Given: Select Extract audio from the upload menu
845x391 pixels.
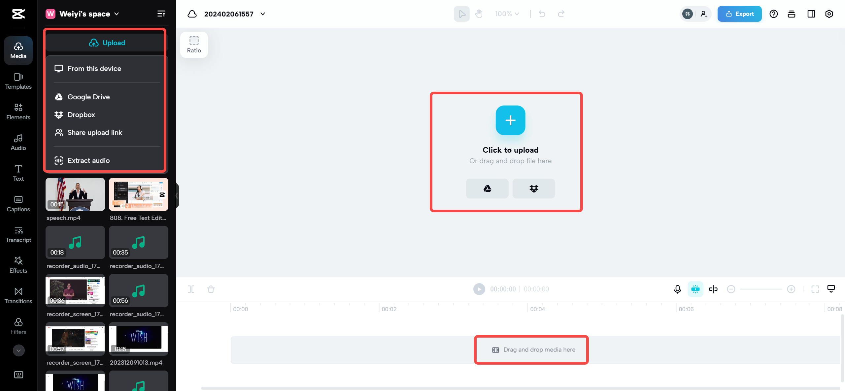Looking at the screenshot, I should tap(88, 161).
